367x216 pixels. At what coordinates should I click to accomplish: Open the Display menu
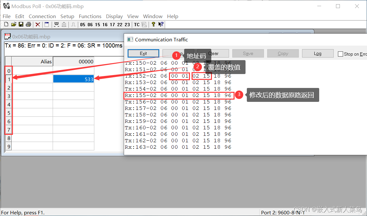114,16
